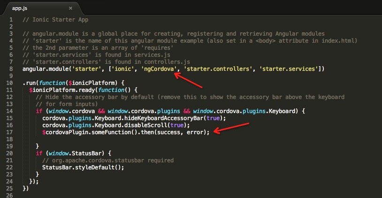
Task: Place cursor on 'ngCordova' module string
Action: pyautogui.click(x=160, y=69)
